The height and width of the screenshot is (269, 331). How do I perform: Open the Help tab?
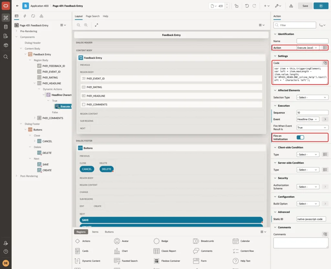coord(105,16)
